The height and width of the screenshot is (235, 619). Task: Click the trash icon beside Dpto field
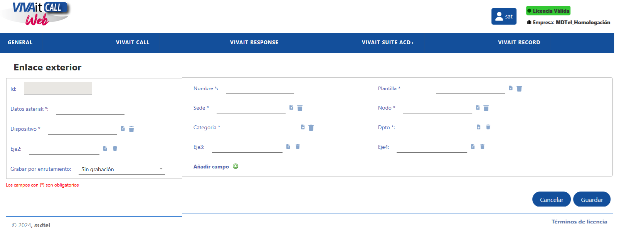488,127
